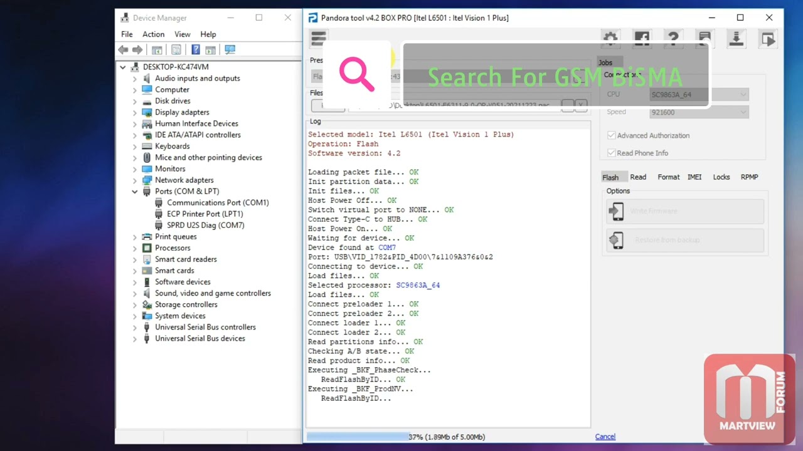Switch to the IMEI tab
The image size is (803, 451).
click(694, 177)
